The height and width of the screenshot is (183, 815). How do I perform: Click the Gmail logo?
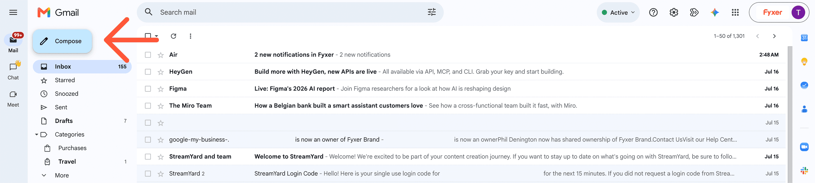[x=58, y=12]
